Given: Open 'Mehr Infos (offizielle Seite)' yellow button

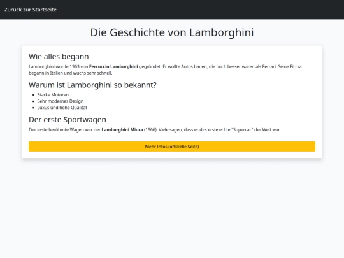Looking at the screenshot, I should [x=172, y=147].
